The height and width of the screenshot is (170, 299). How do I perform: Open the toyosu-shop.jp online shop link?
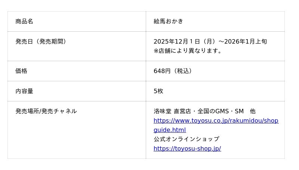click(x=187, y=148)
